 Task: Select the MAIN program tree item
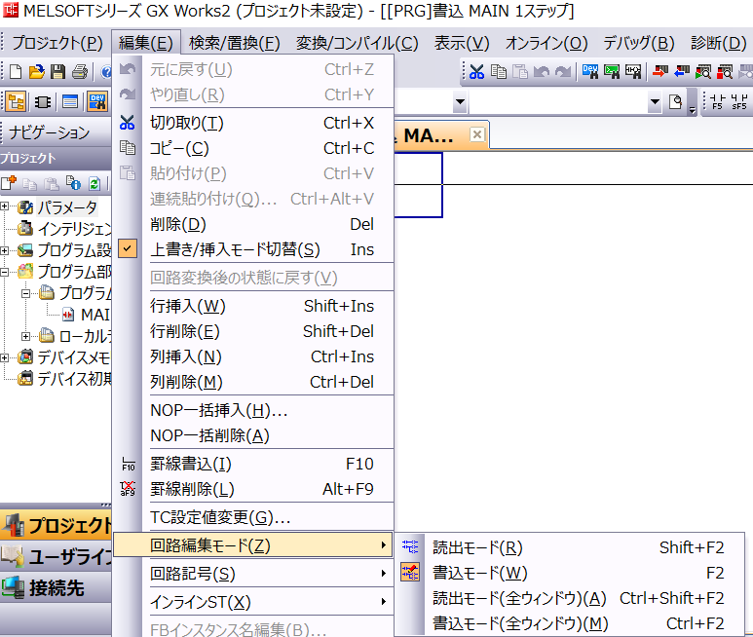point(87,315)
